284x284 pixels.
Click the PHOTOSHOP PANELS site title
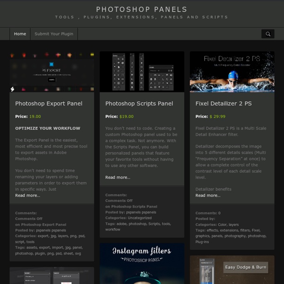tap(142, 9)
